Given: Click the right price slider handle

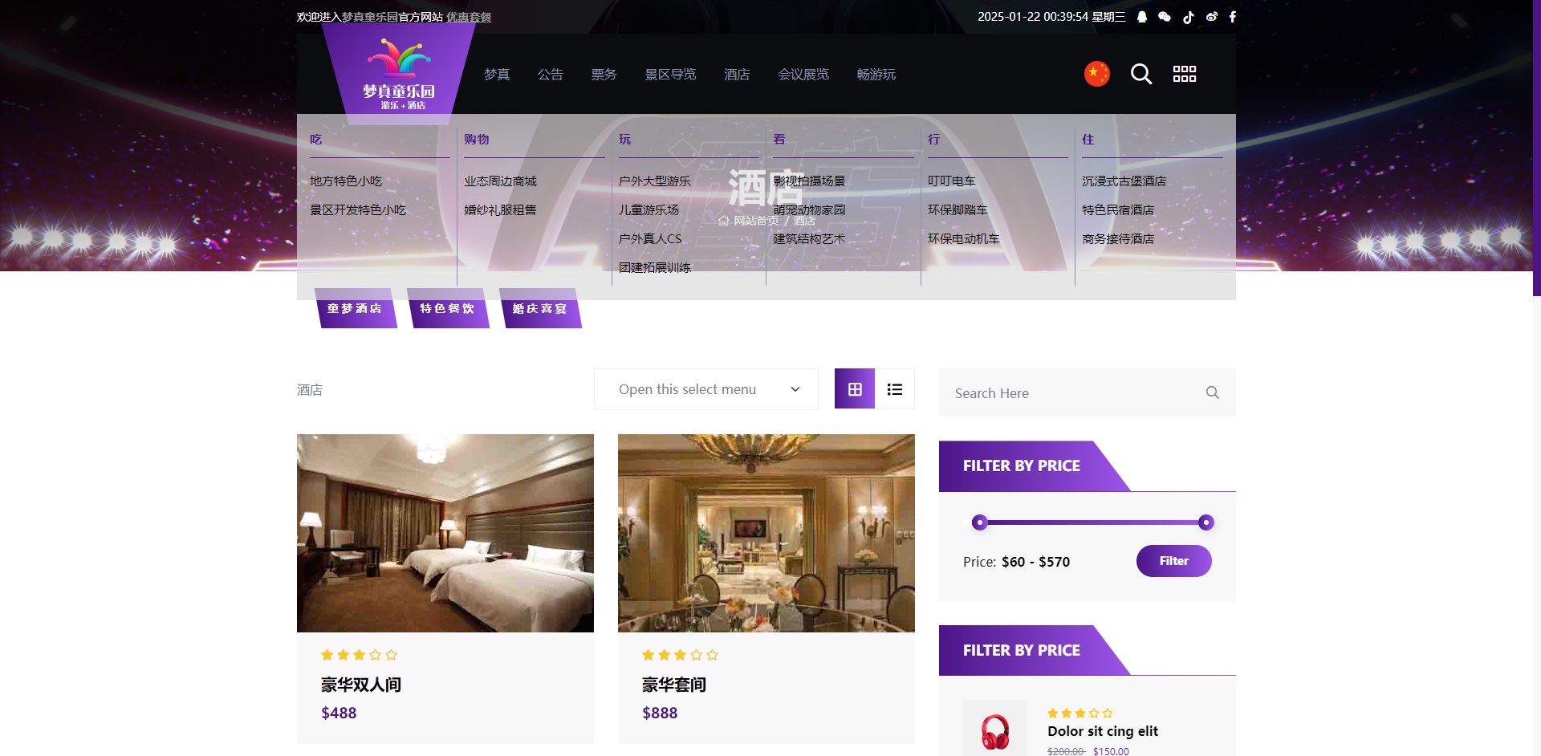Looking at the screenshot, I should [x=1206, y=522].
